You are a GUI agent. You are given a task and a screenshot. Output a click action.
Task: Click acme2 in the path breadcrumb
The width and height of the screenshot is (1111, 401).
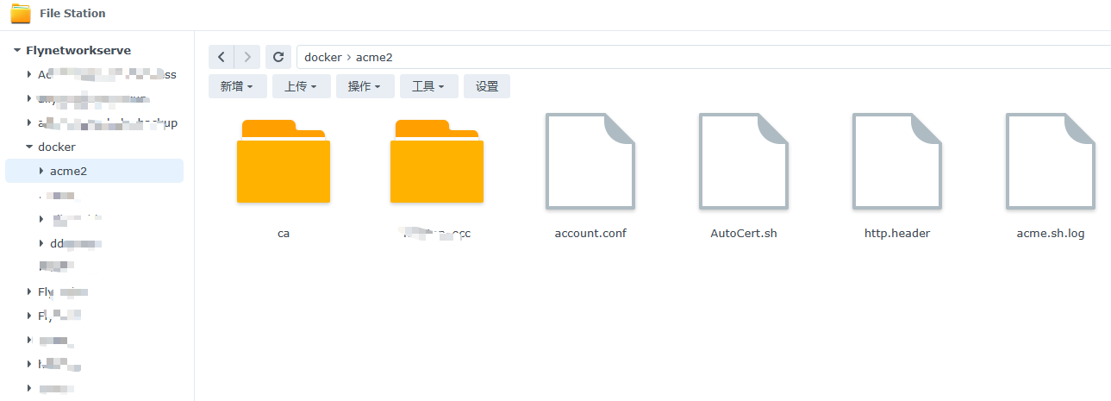374,57
